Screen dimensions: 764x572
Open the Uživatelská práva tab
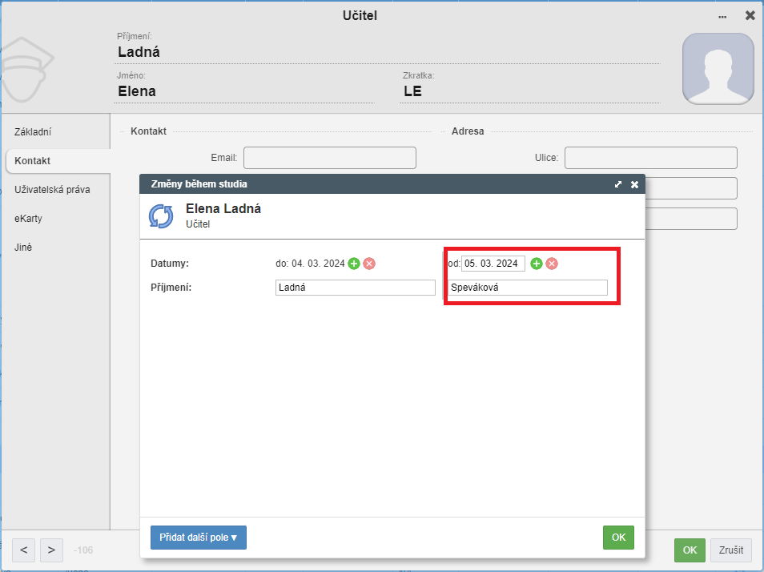(52, 190)
